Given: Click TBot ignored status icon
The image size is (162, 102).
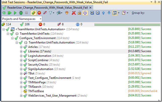Looking at the screenshot, I should [25, 73].
